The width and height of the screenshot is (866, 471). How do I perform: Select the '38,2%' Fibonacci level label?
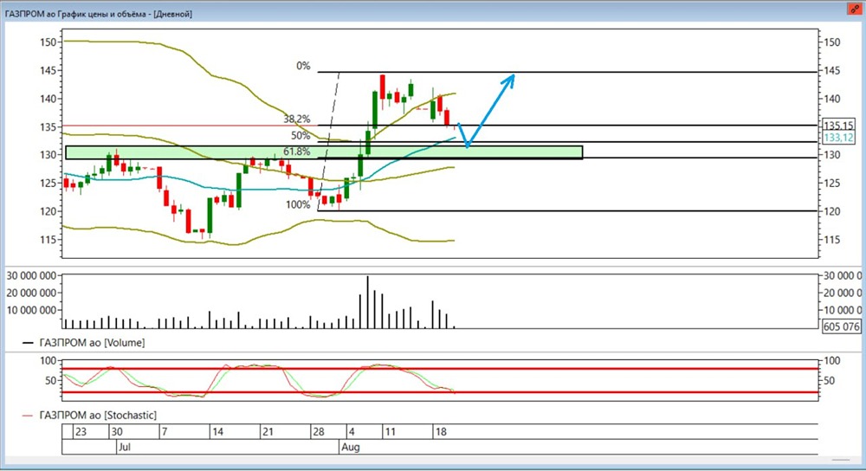tap(296, 119)
